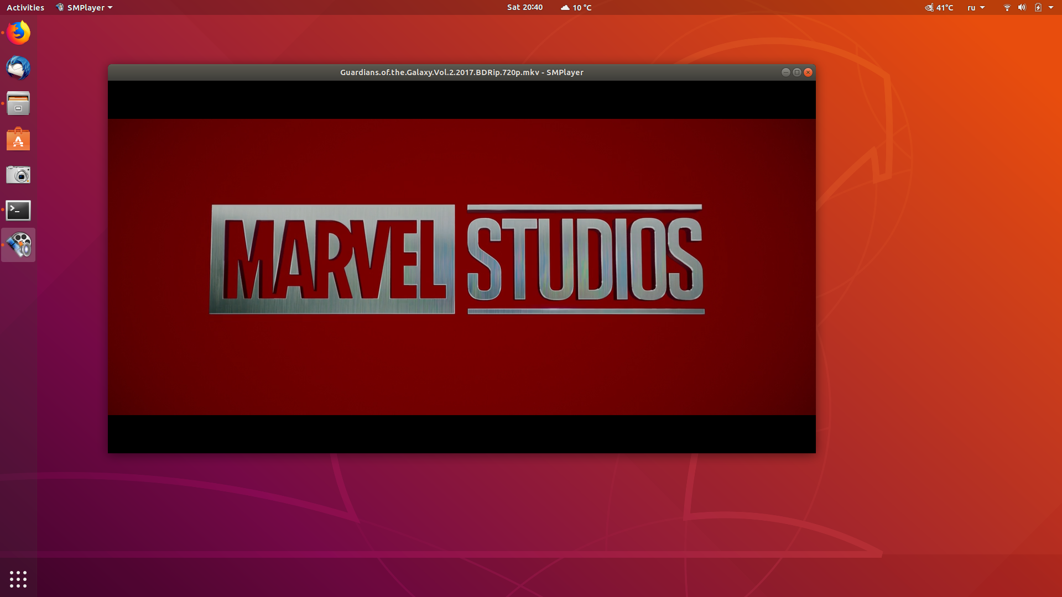The height and width of the screenshot is (597, 1062).
Task: Open the 41°C temperature sensor indicator
Action: 939,7
